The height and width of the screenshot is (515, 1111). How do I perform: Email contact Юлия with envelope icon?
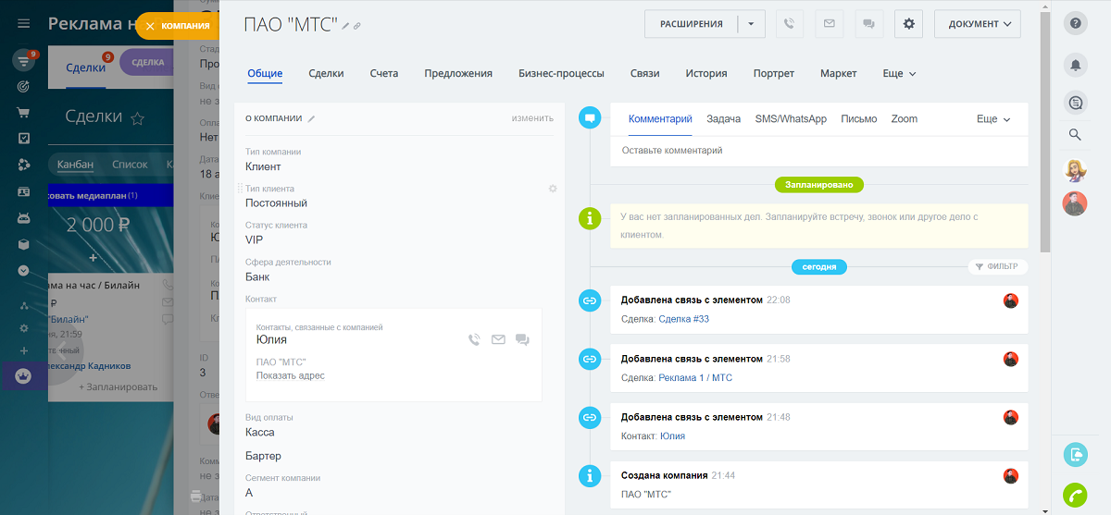[x=498, y=340]
